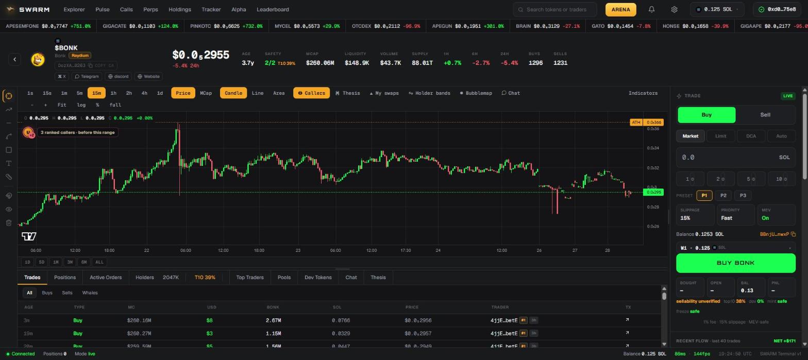
Task: Focus the SOL amount input field
Action: [x=735, y=157]
